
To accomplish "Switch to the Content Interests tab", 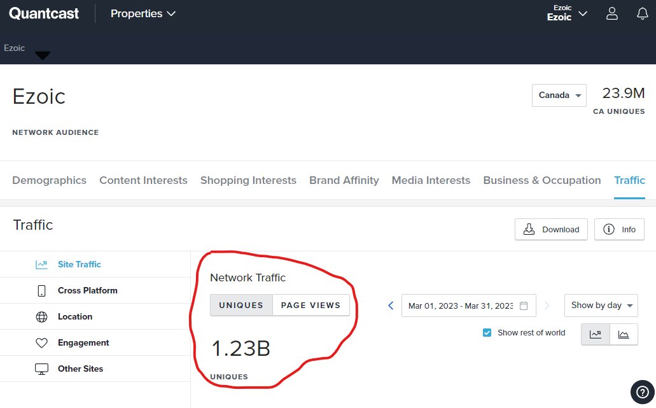I will tap(144, 180).
